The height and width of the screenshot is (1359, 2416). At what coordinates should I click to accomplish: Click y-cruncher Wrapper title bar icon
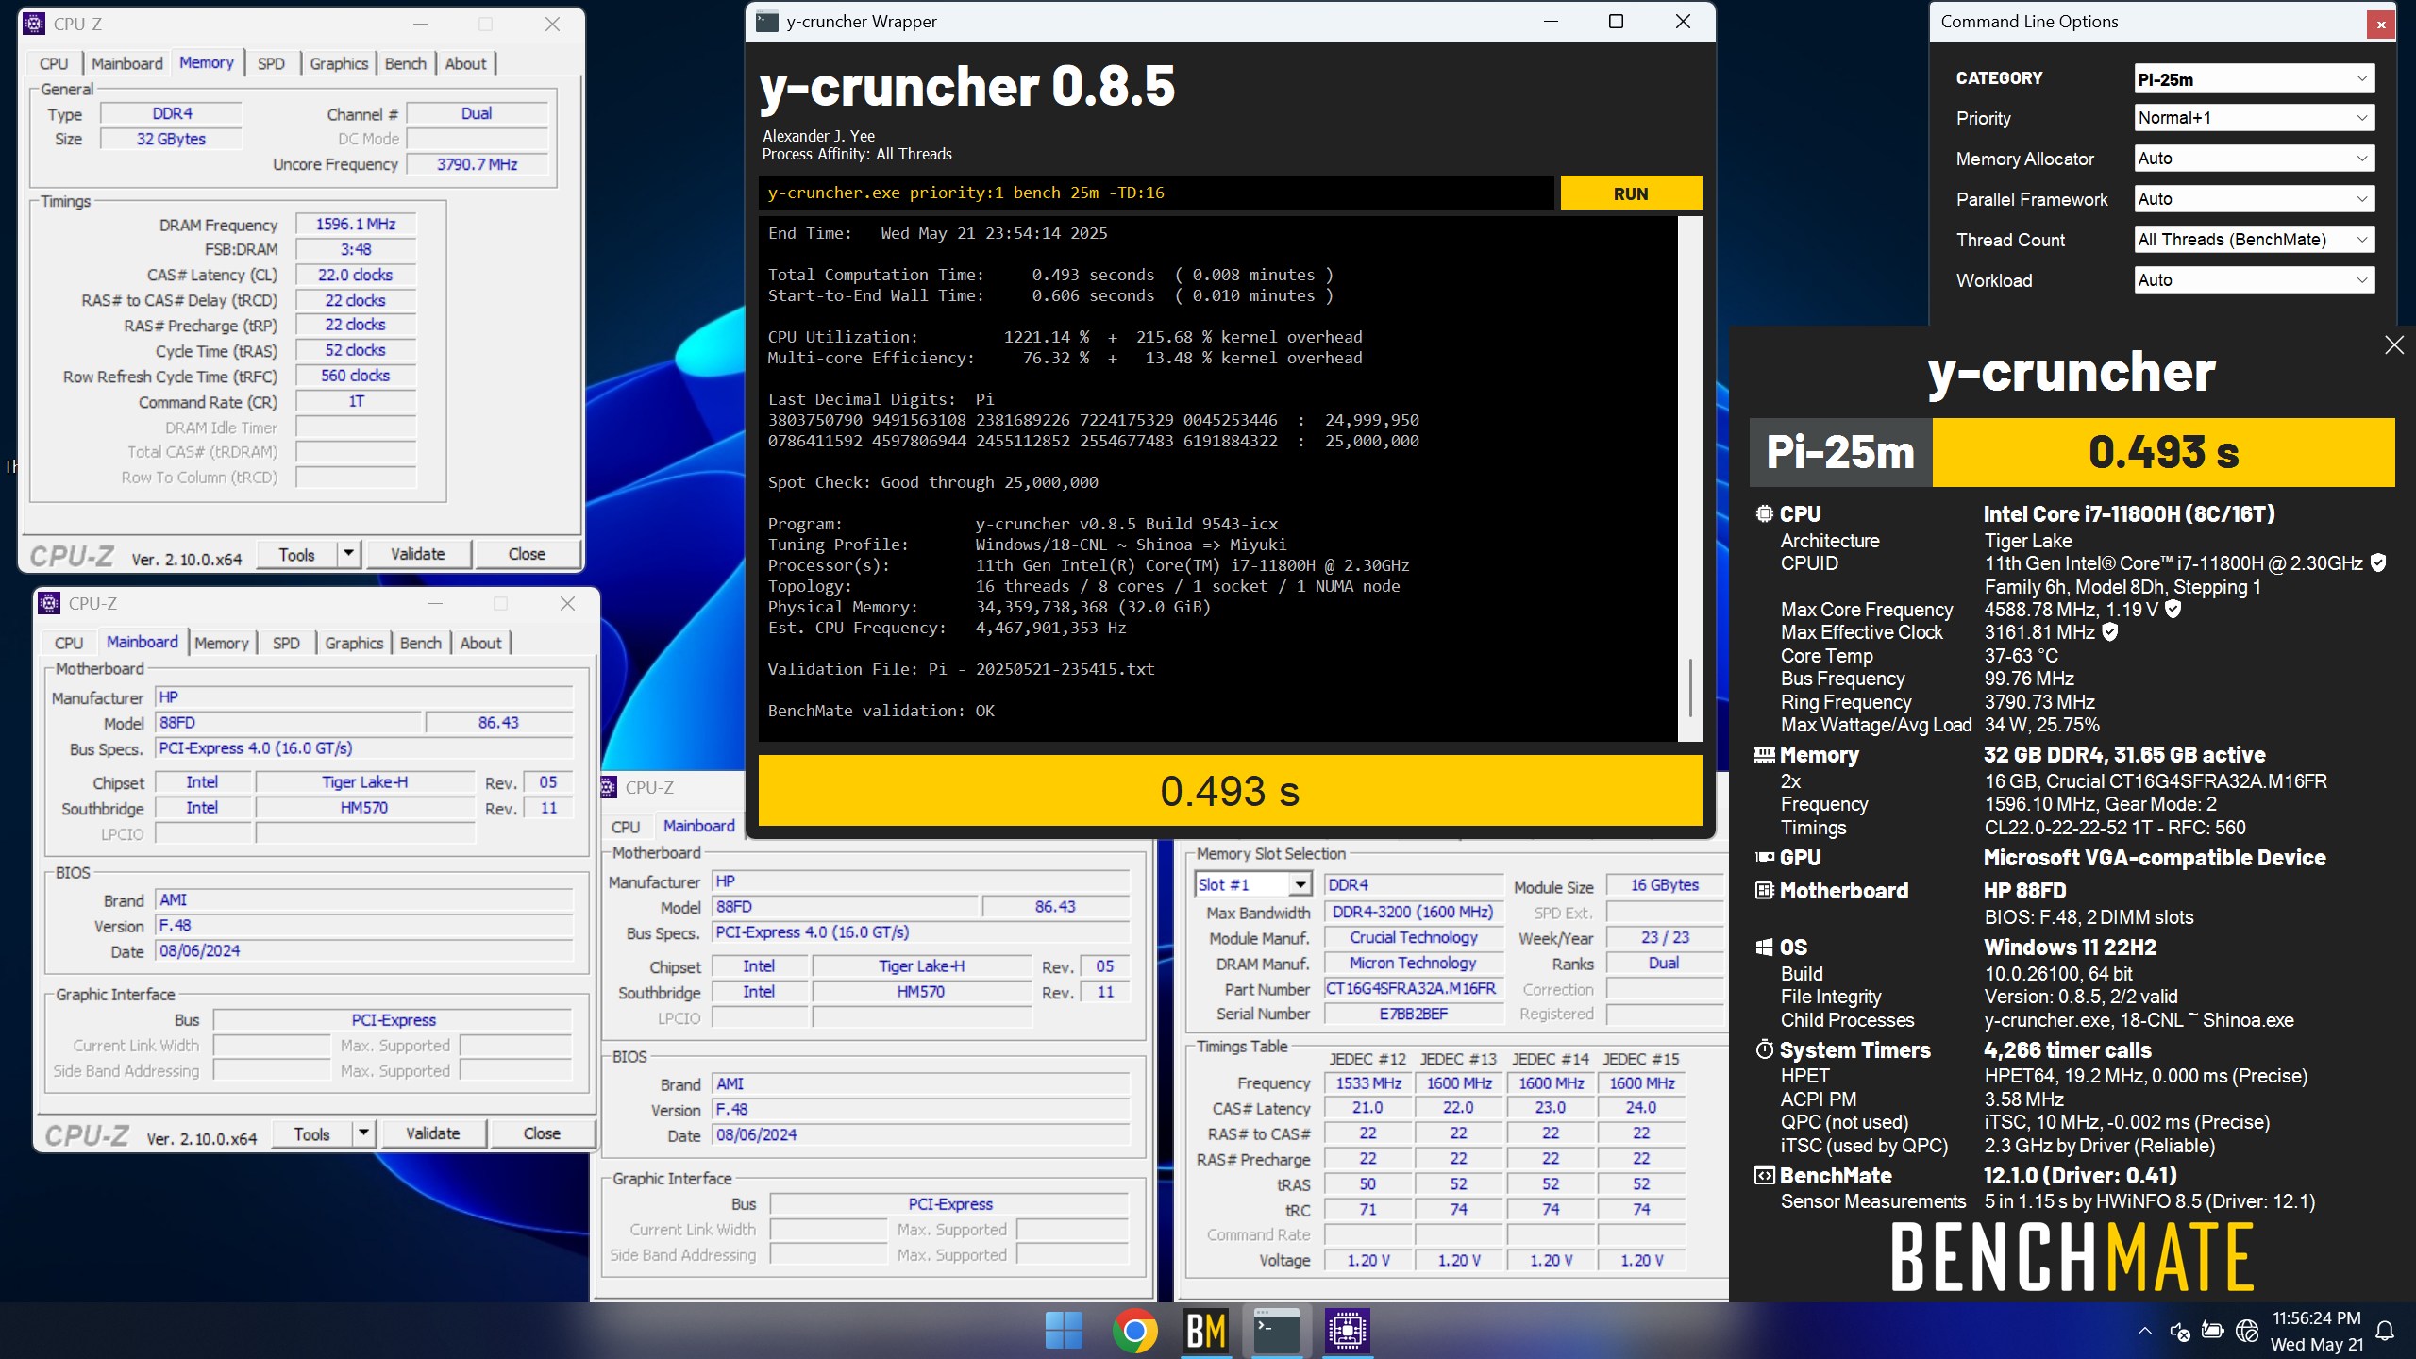(x=767, y=22)
